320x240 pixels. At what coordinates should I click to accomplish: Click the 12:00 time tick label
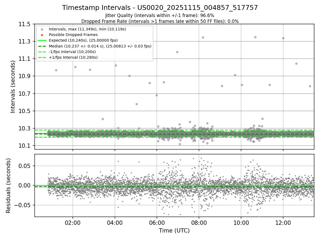click(x=283, y=222)
